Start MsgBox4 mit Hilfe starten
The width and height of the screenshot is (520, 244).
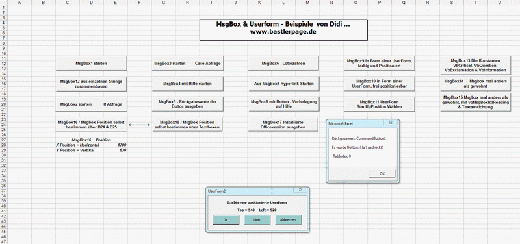coord(187,84)
